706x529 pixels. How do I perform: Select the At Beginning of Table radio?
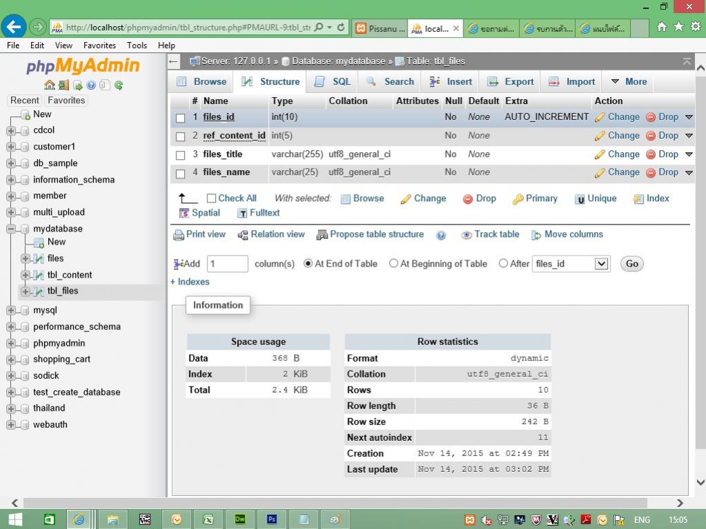[x=394, y=264]
